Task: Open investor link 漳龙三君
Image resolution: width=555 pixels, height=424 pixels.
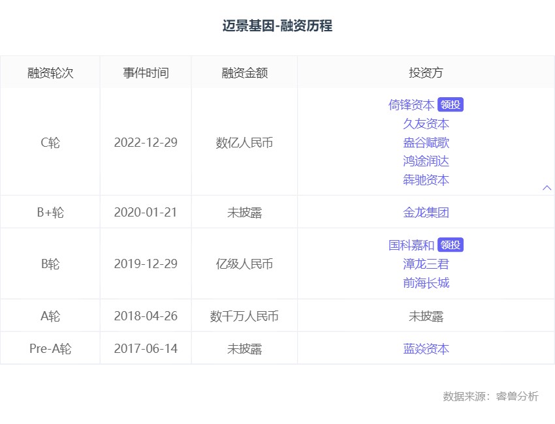Action: [426, 264]
